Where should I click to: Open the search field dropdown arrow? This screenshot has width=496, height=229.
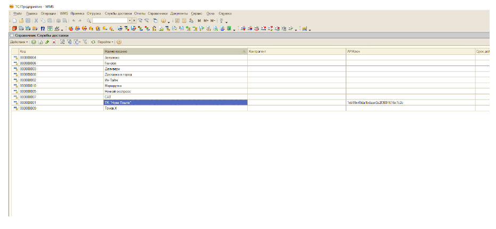[128, 20]
